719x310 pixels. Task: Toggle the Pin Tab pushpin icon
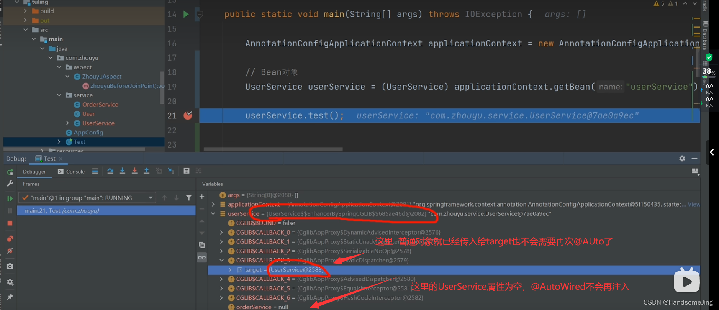[x=10, y=297]
